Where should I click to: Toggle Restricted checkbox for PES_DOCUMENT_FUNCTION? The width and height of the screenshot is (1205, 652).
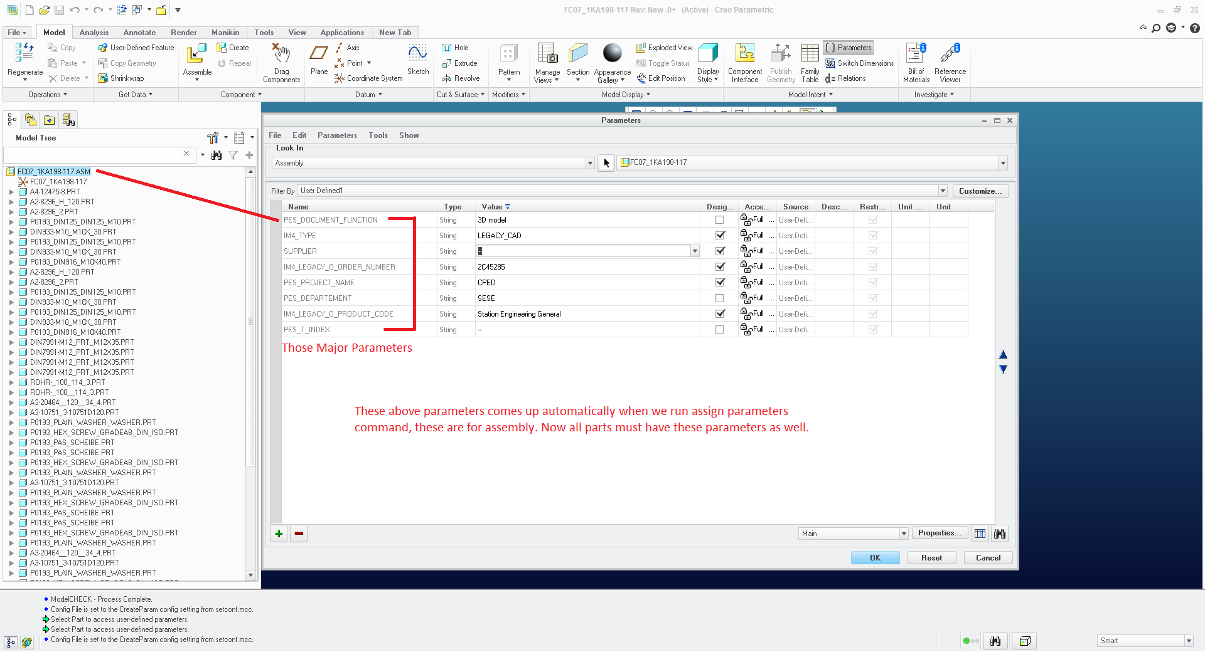pyautogui.click(x=872, y=220)
